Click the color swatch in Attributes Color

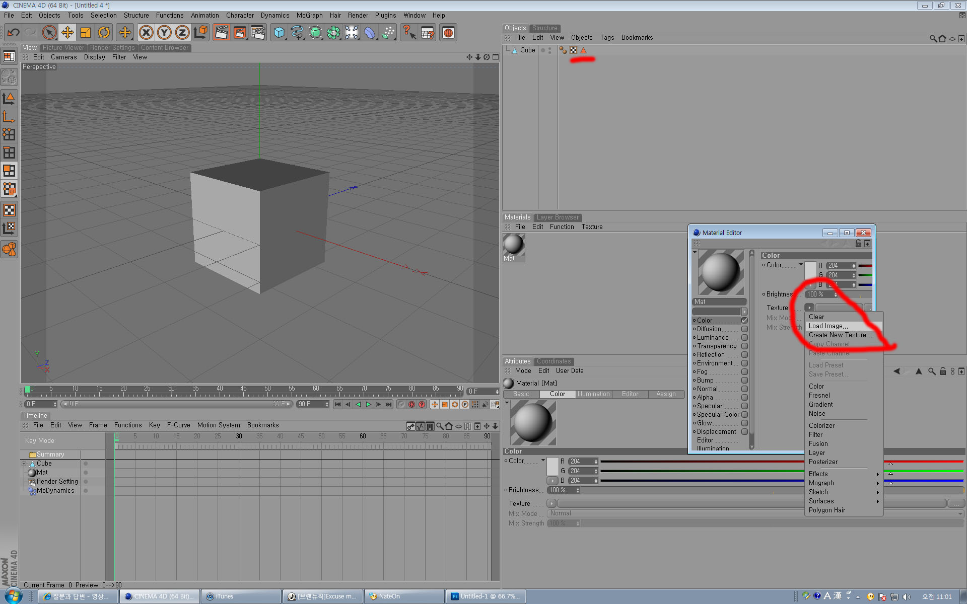(552, 466)
